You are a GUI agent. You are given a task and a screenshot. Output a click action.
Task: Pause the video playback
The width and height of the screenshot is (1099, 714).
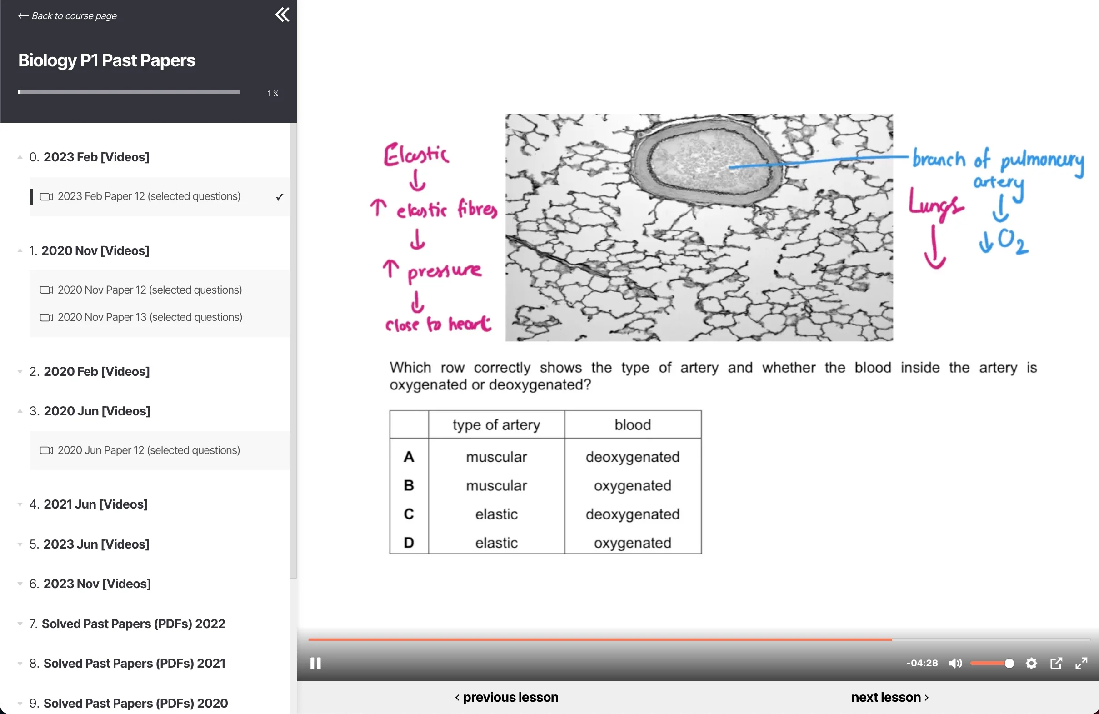pos(315,663)
